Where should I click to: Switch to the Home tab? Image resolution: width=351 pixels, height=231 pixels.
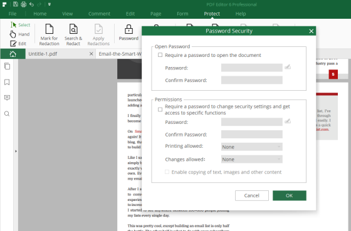tap(40, 14)
